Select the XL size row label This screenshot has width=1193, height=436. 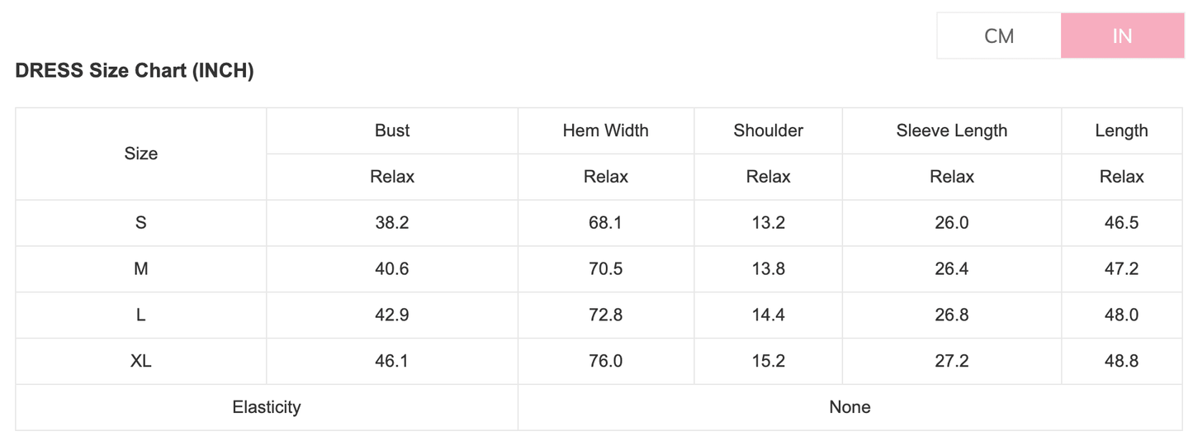click(x=141, y=362)
